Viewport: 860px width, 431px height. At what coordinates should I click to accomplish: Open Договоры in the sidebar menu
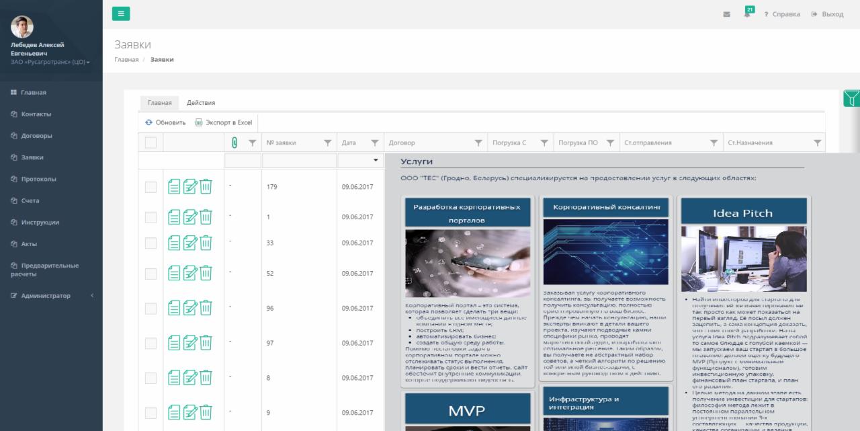pyautogui.click(x=36, y=136)
